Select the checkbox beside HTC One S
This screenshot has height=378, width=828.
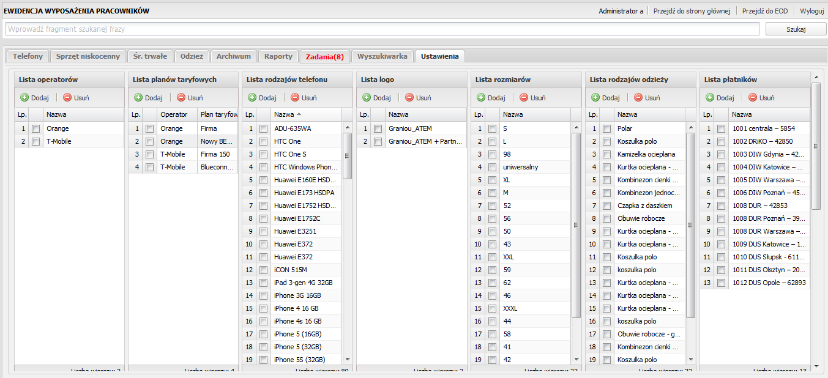[x=263, y=154]
